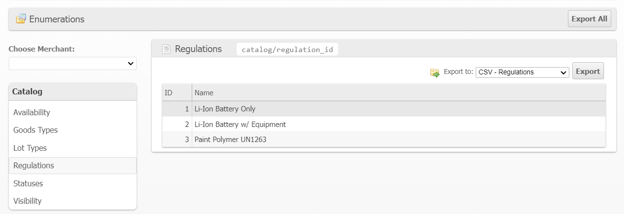Click the Catalog section header
Viewport: 624px width, 214px height.
[73, 91]
